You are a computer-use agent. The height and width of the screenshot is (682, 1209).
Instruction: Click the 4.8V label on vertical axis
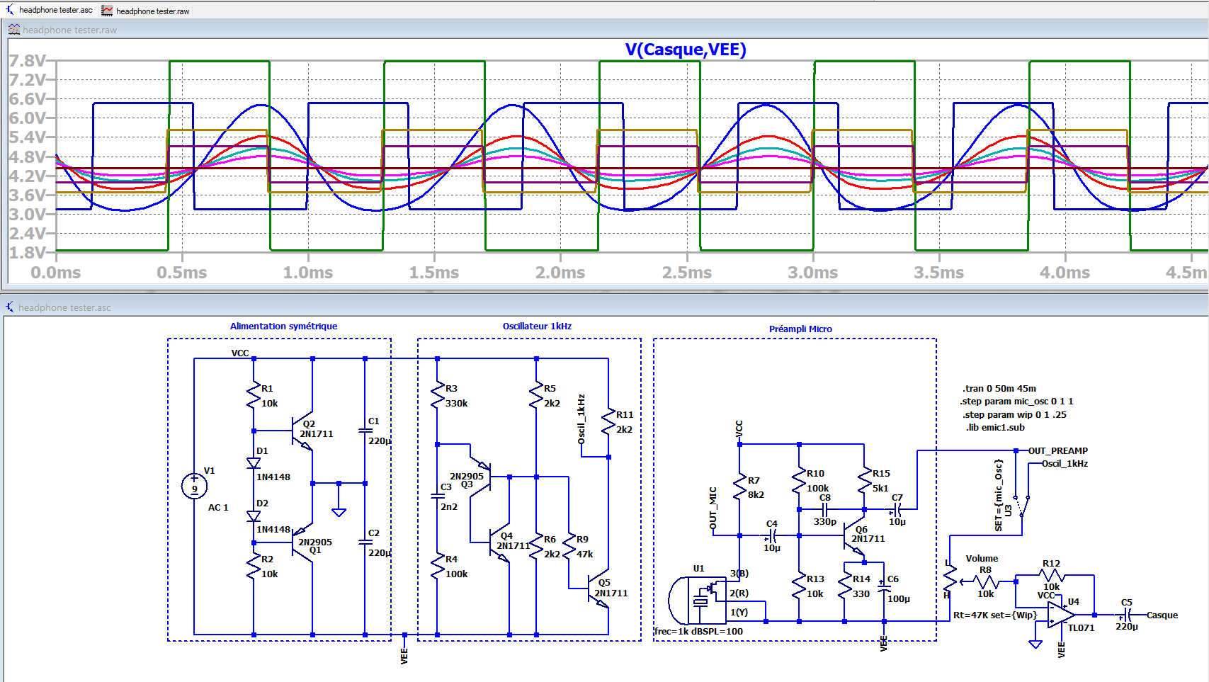tap(27, 157)
